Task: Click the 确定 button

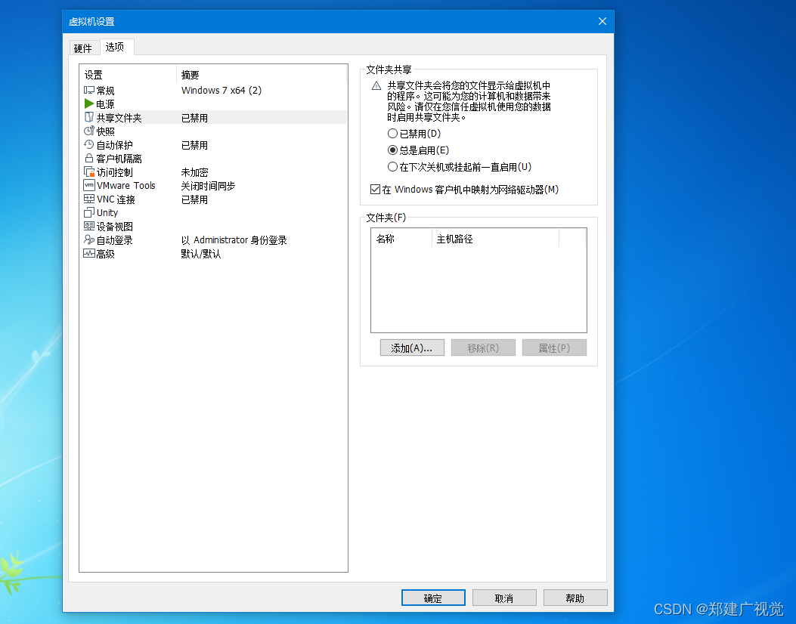Action: coord(433,598)
